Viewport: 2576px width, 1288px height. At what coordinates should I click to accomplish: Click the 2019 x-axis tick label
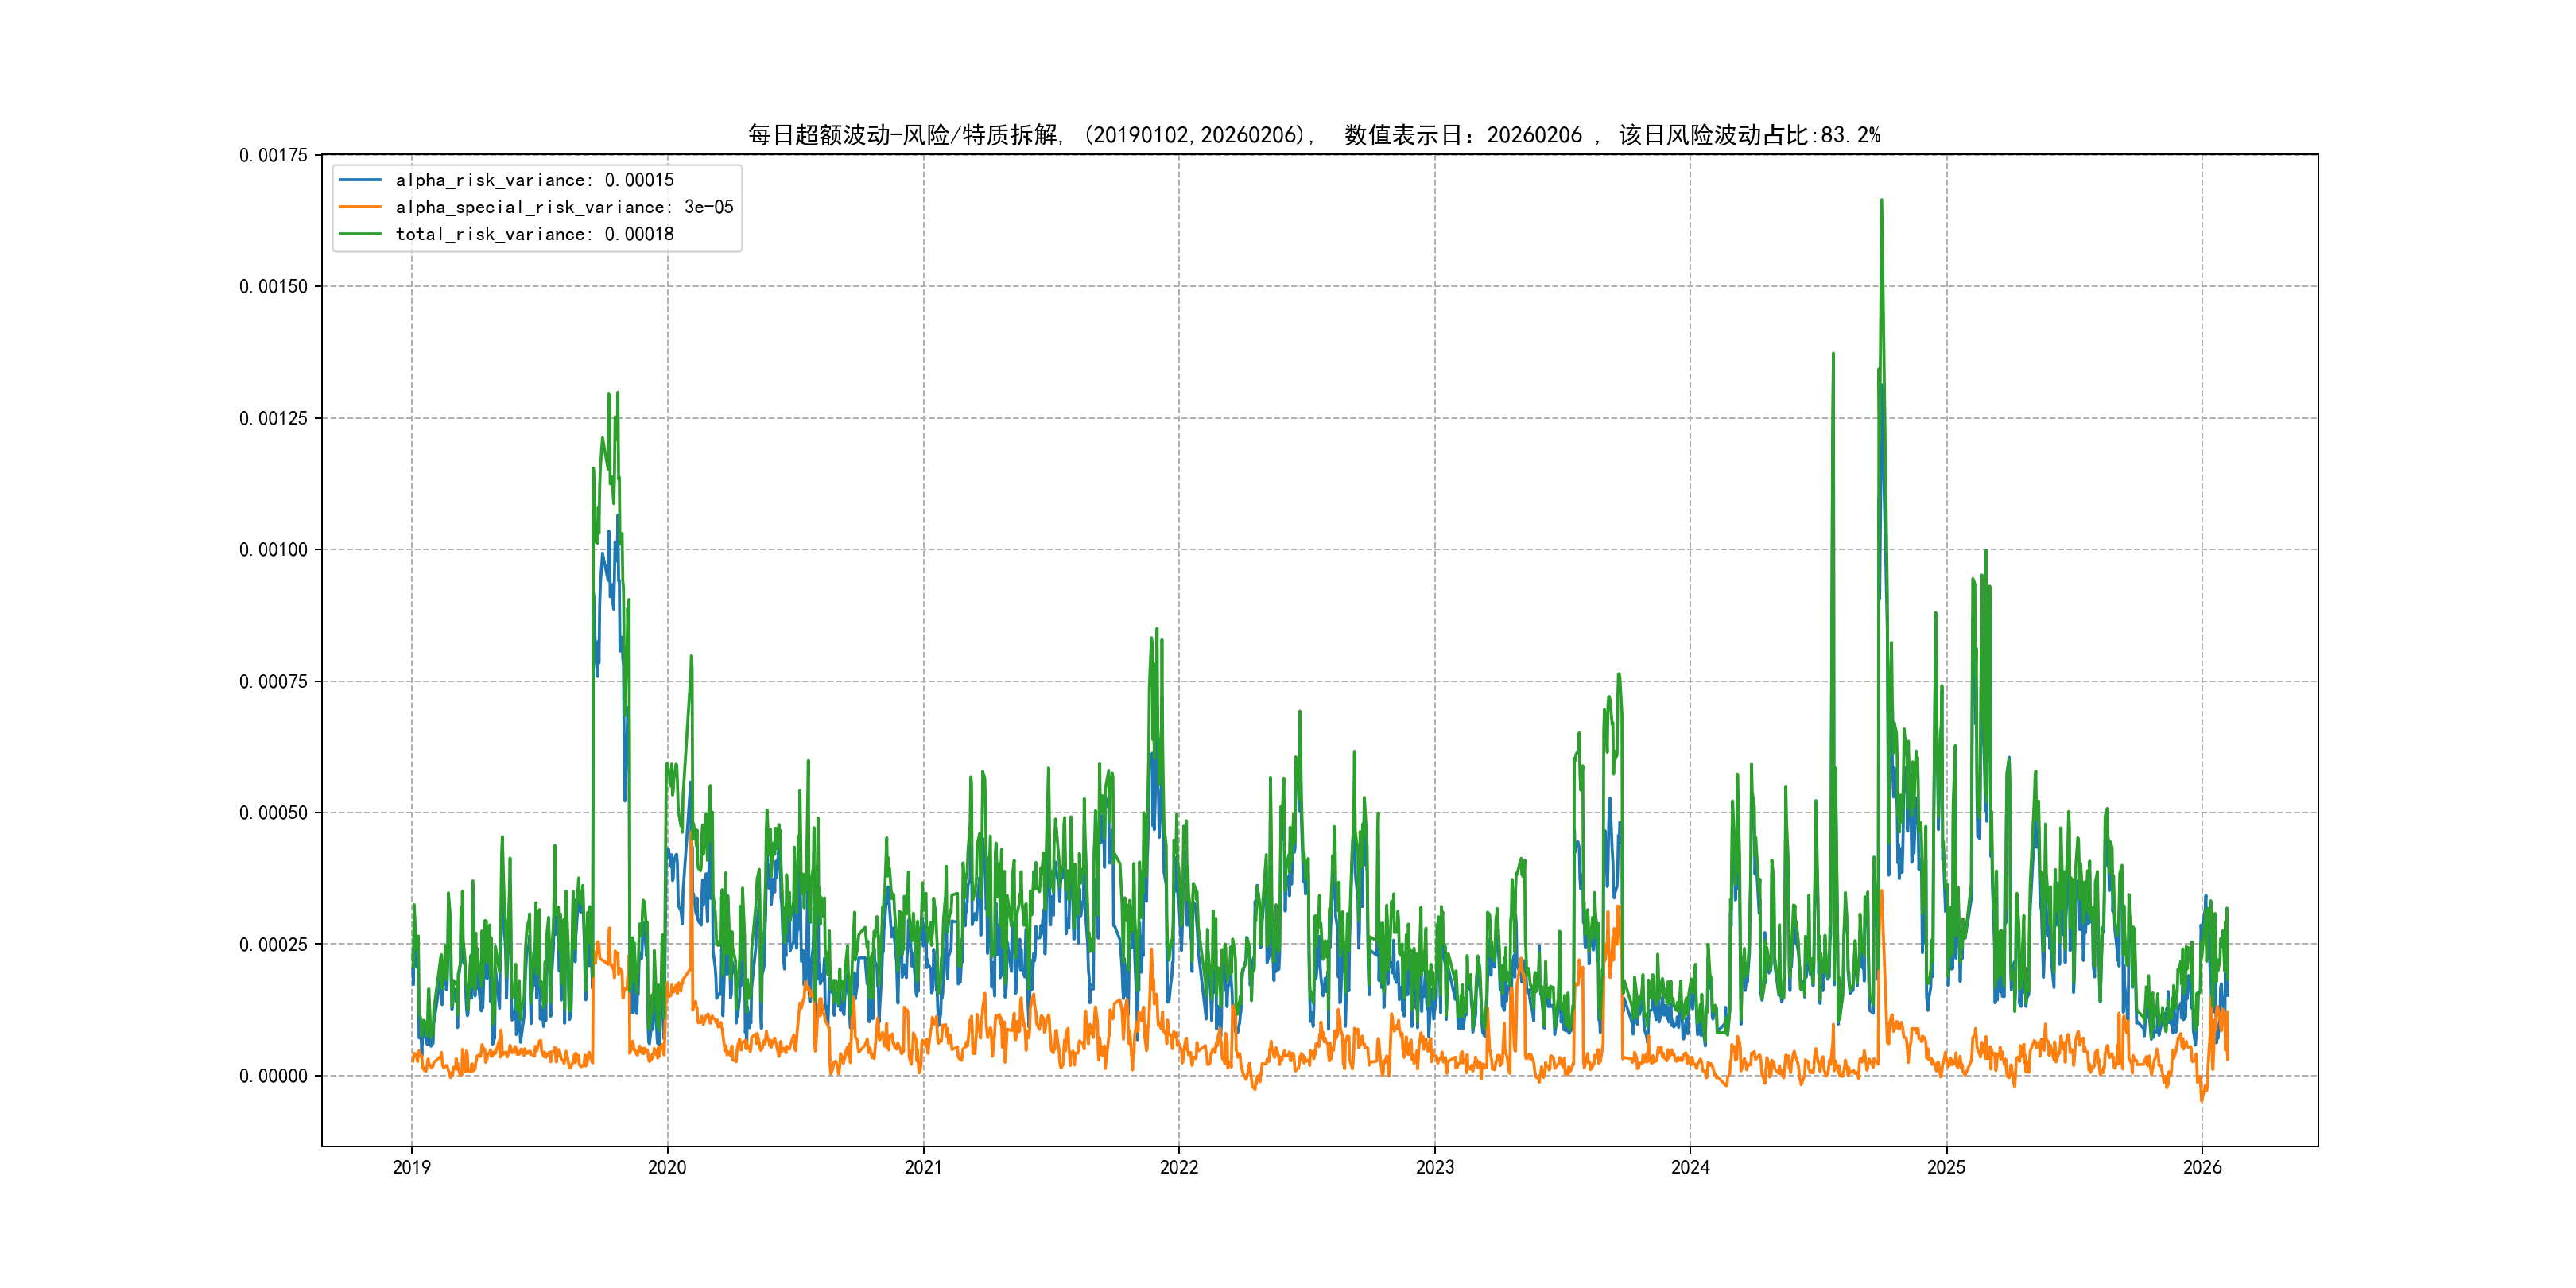pos(411,1167)
